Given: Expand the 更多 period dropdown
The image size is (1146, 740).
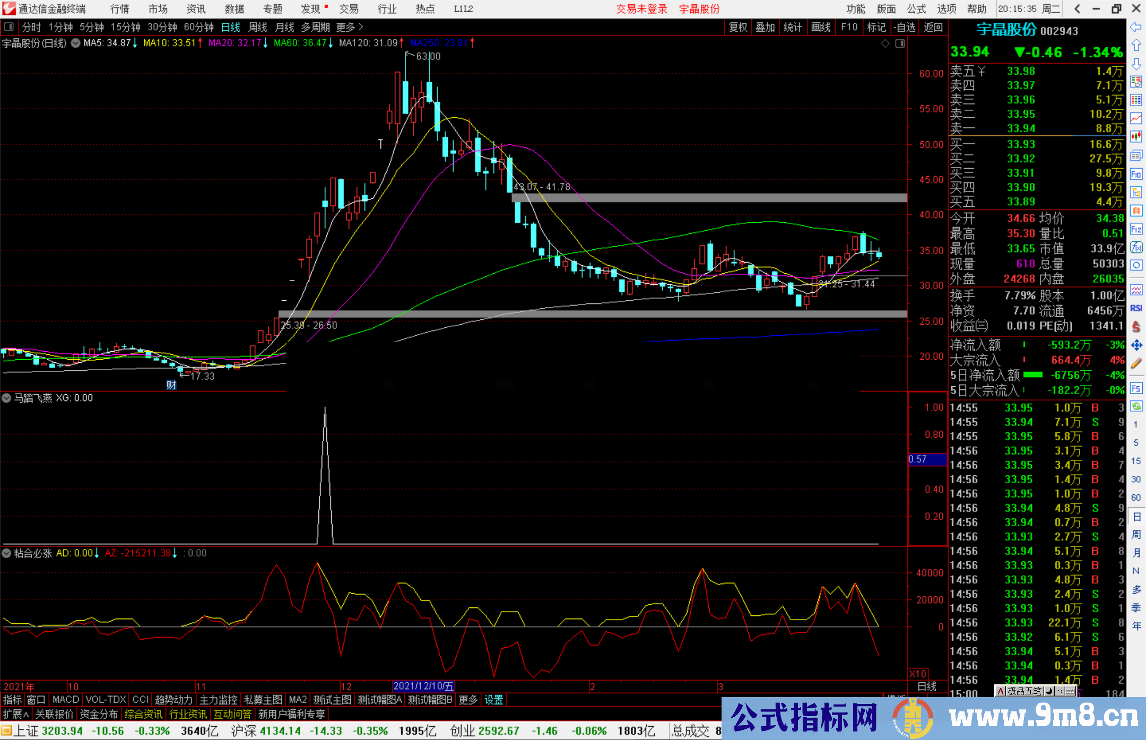Looking at the screenshot, I should point(345,27).
